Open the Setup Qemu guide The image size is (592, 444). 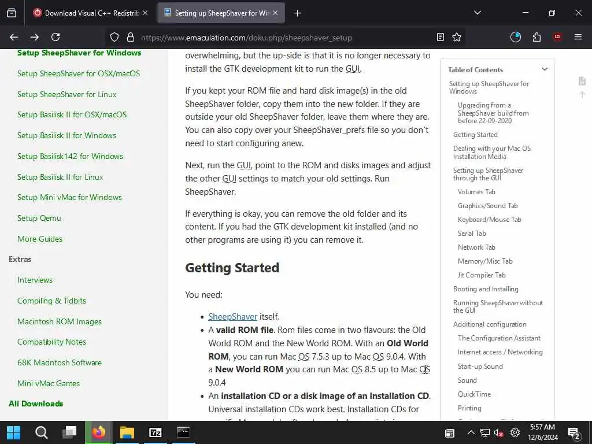(x=39, y=218)
